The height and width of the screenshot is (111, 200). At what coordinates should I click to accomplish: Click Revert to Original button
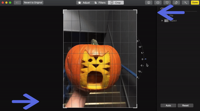pos(33,2)
